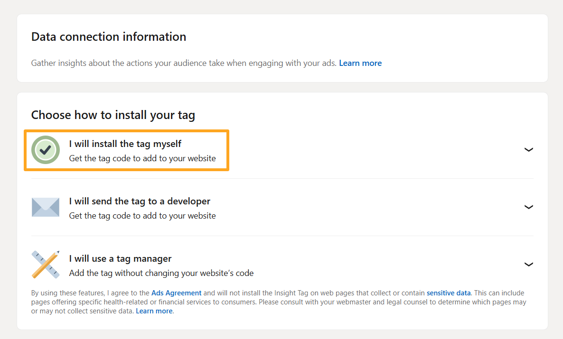Select 'I will install the tag myself' title
Image resolution: width=563 pixels, height=339 pixels.
click(125, 144)
